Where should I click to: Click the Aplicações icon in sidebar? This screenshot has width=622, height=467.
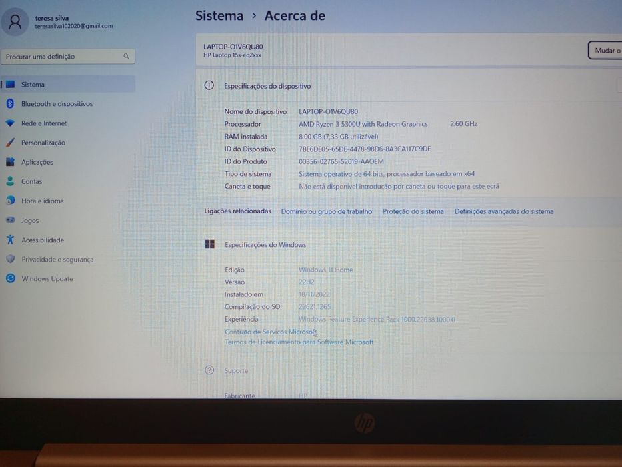[x=10, y=162]
